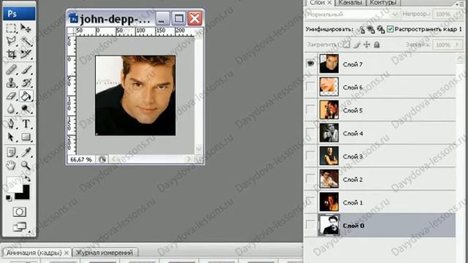The width and height of the screenshot is (468, 263).
Task: Select the History Brush tool
Action: pos(26,83)
